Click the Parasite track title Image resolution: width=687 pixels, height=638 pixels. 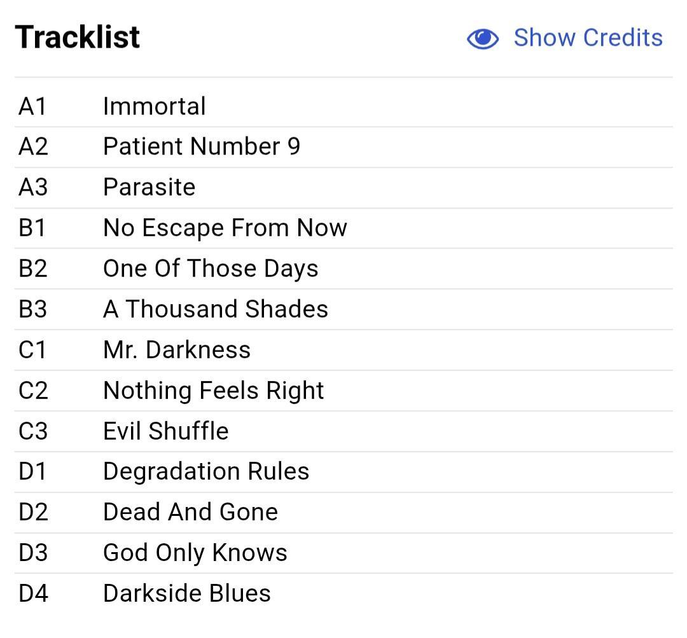[x=149, y=187]
